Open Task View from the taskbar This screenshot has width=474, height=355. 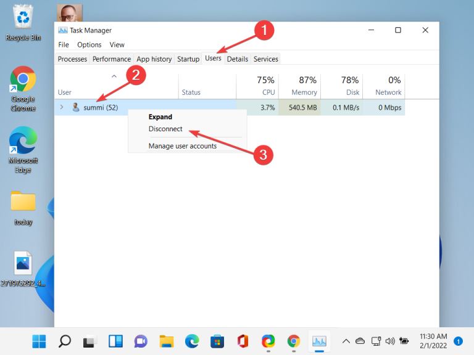point(89,341)
